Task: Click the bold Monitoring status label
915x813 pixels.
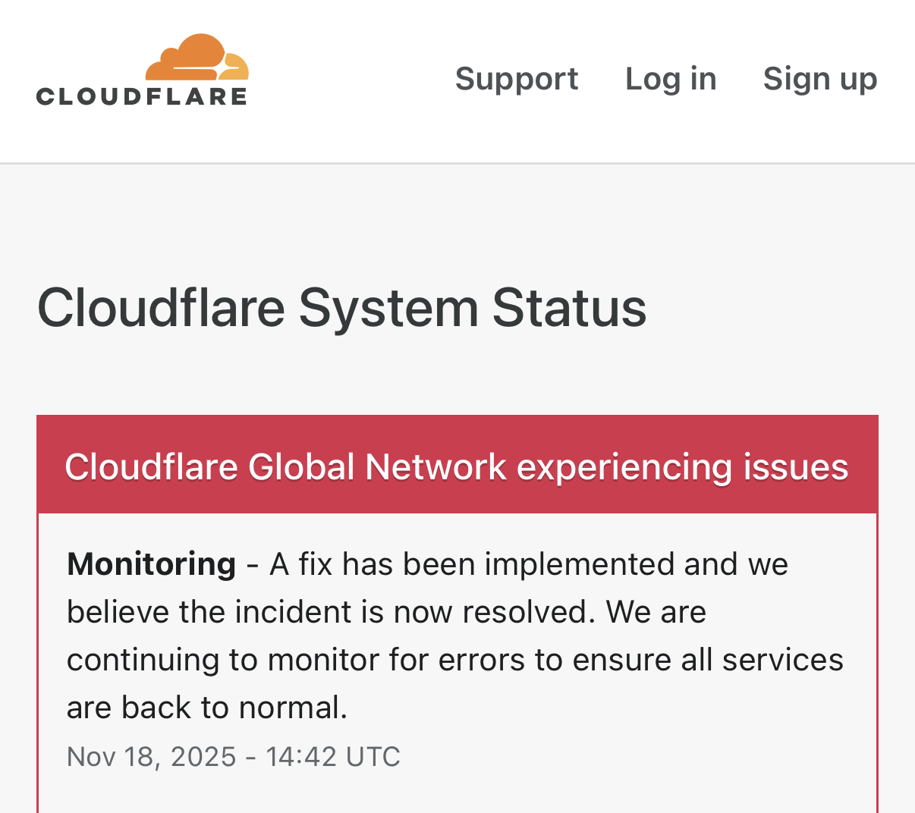Action: point(152,564)
